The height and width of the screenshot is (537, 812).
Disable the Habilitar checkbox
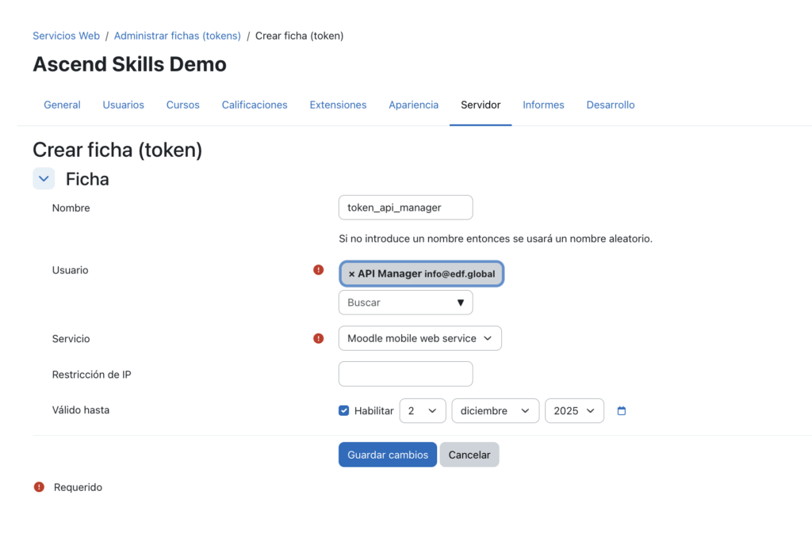click(x=344, y=410)
